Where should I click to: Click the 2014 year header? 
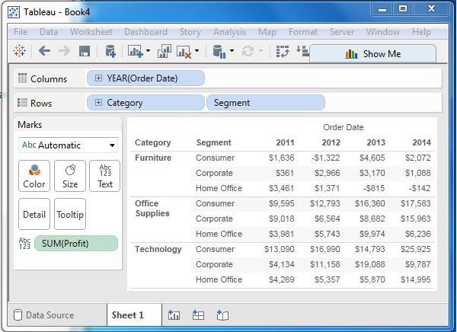point(422,142)
